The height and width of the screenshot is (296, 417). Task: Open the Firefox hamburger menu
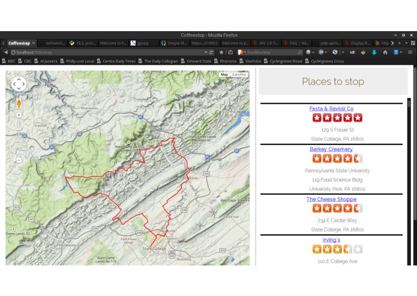coord(410,52)
